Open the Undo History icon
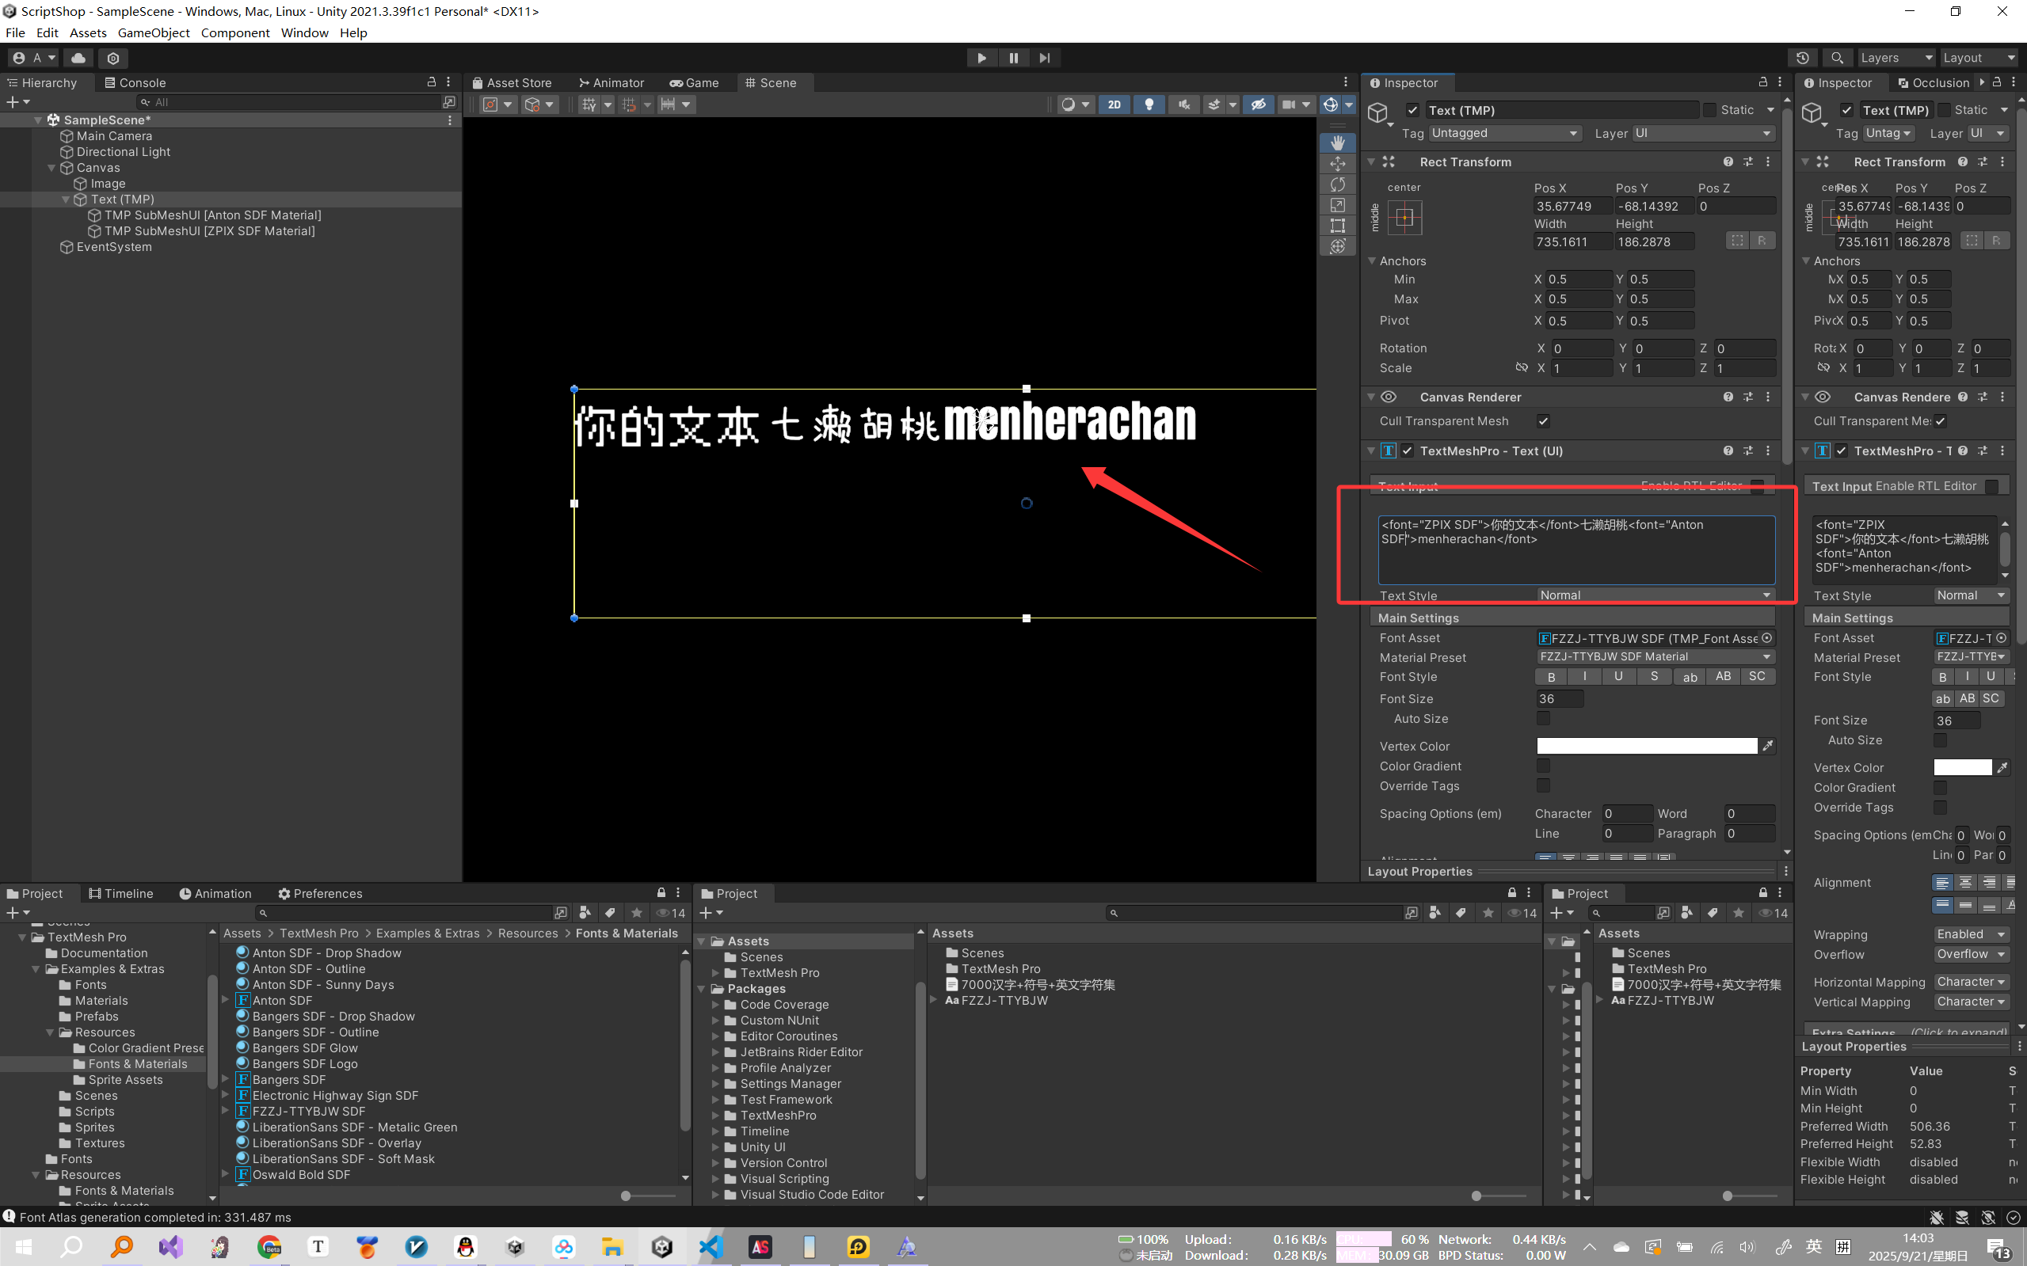This screenshot has height=1266, width=2027. click(x=1802, y=58)
